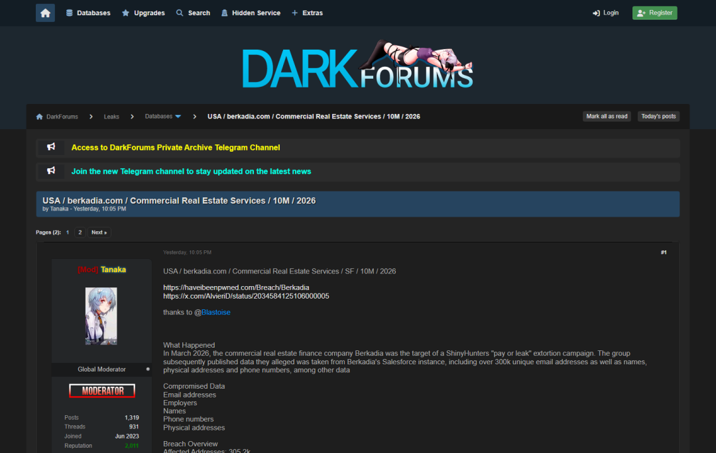Click the megaphone icon beside Private Archive announcement
Screen dimensions: 716x453
tap(51, 147)
